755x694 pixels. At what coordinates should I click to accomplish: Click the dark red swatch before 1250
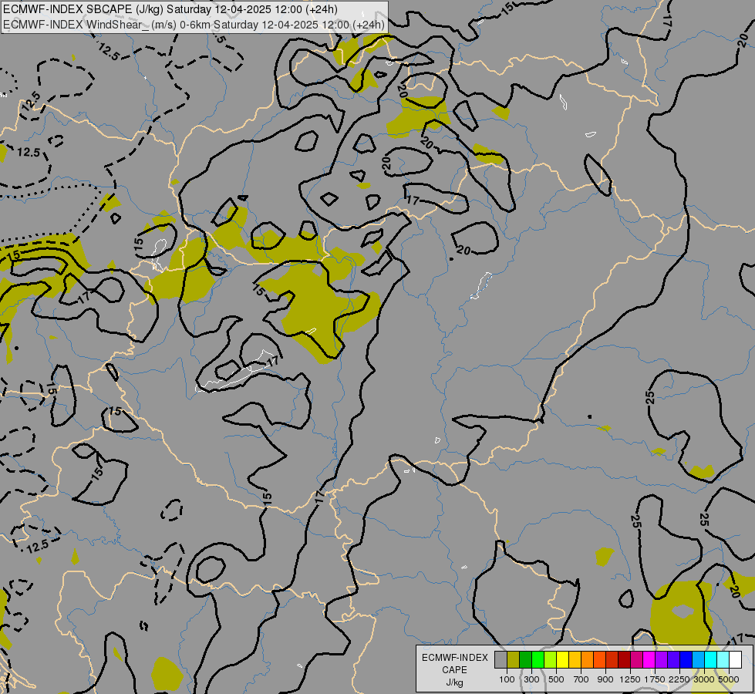624,659
